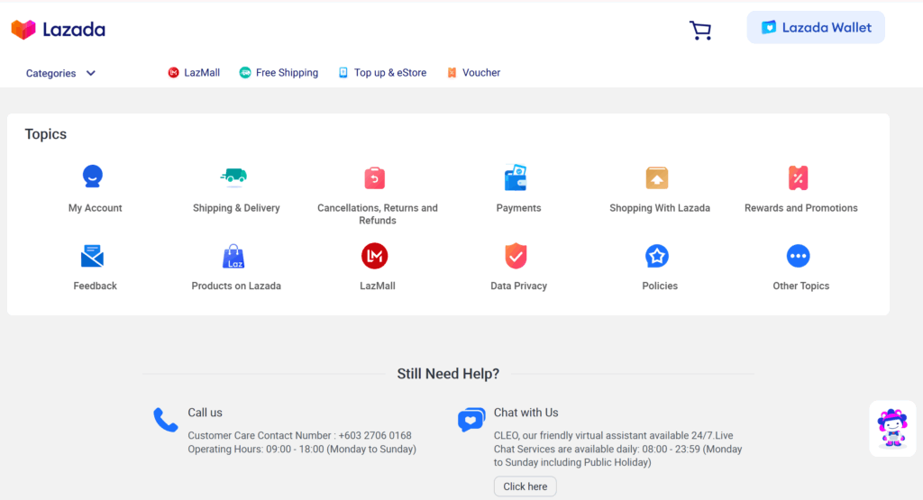Viewport: 923px width, 500px height.
Task: Open the Shipping & Delivery text link
Action: pos(236,207)
